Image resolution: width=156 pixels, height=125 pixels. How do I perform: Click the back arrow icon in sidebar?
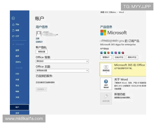pos(13,18)
